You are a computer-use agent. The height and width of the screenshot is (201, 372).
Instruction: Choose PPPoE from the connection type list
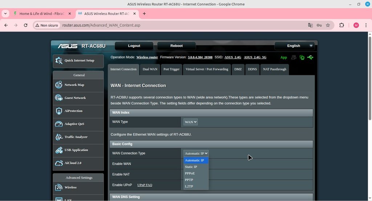(x=190, y=173)
